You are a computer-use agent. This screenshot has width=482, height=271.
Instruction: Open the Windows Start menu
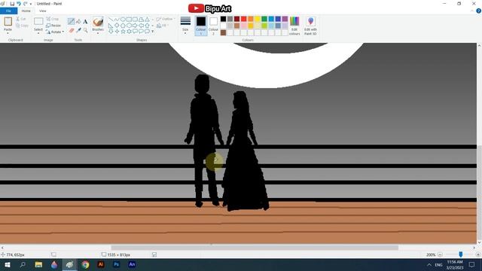(8, 264)
